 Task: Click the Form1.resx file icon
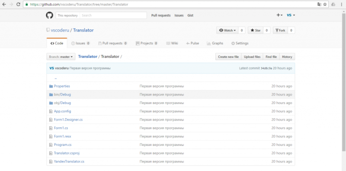(51, 136)
